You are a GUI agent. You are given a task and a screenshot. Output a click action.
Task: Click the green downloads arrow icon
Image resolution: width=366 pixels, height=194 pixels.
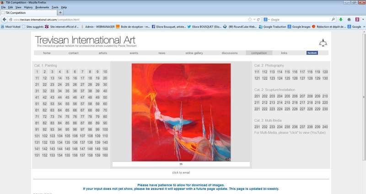coord(340,20)
